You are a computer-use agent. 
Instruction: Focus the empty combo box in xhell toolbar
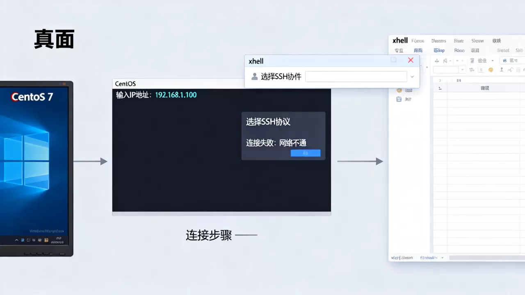tap(446, 70)
